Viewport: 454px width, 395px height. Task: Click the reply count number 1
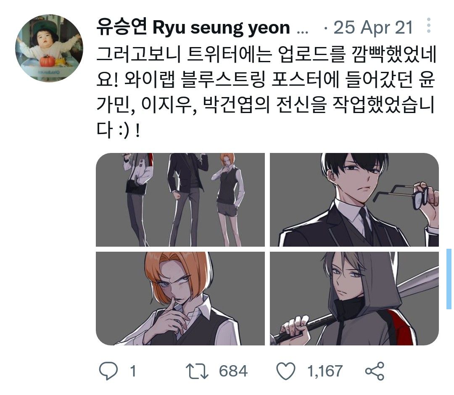[x=133, y=371]
